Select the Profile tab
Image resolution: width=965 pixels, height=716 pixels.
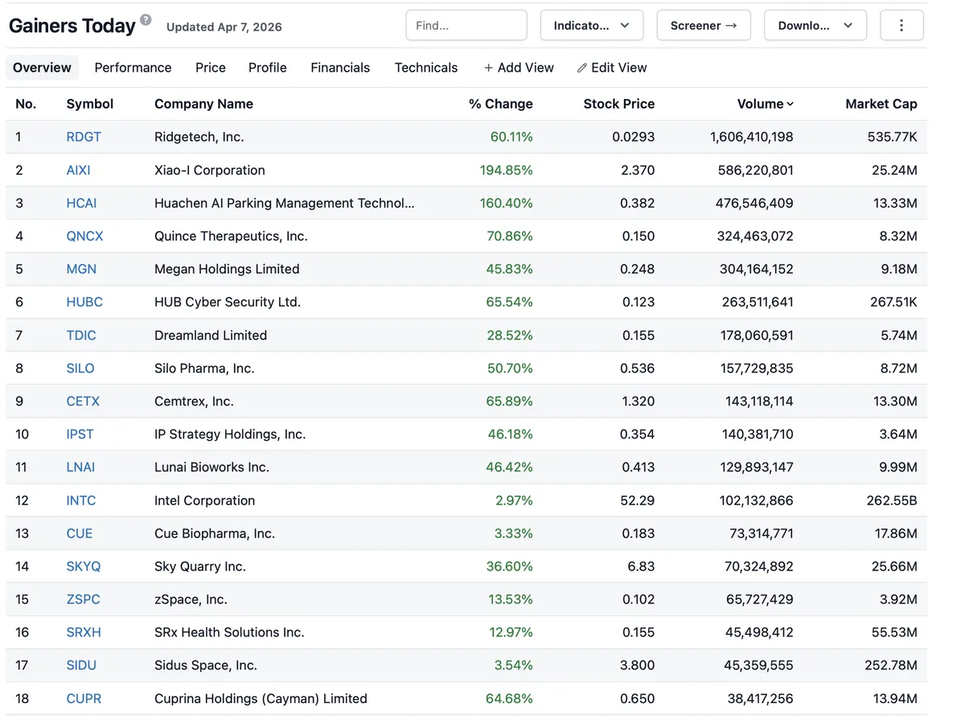[267, 68]
